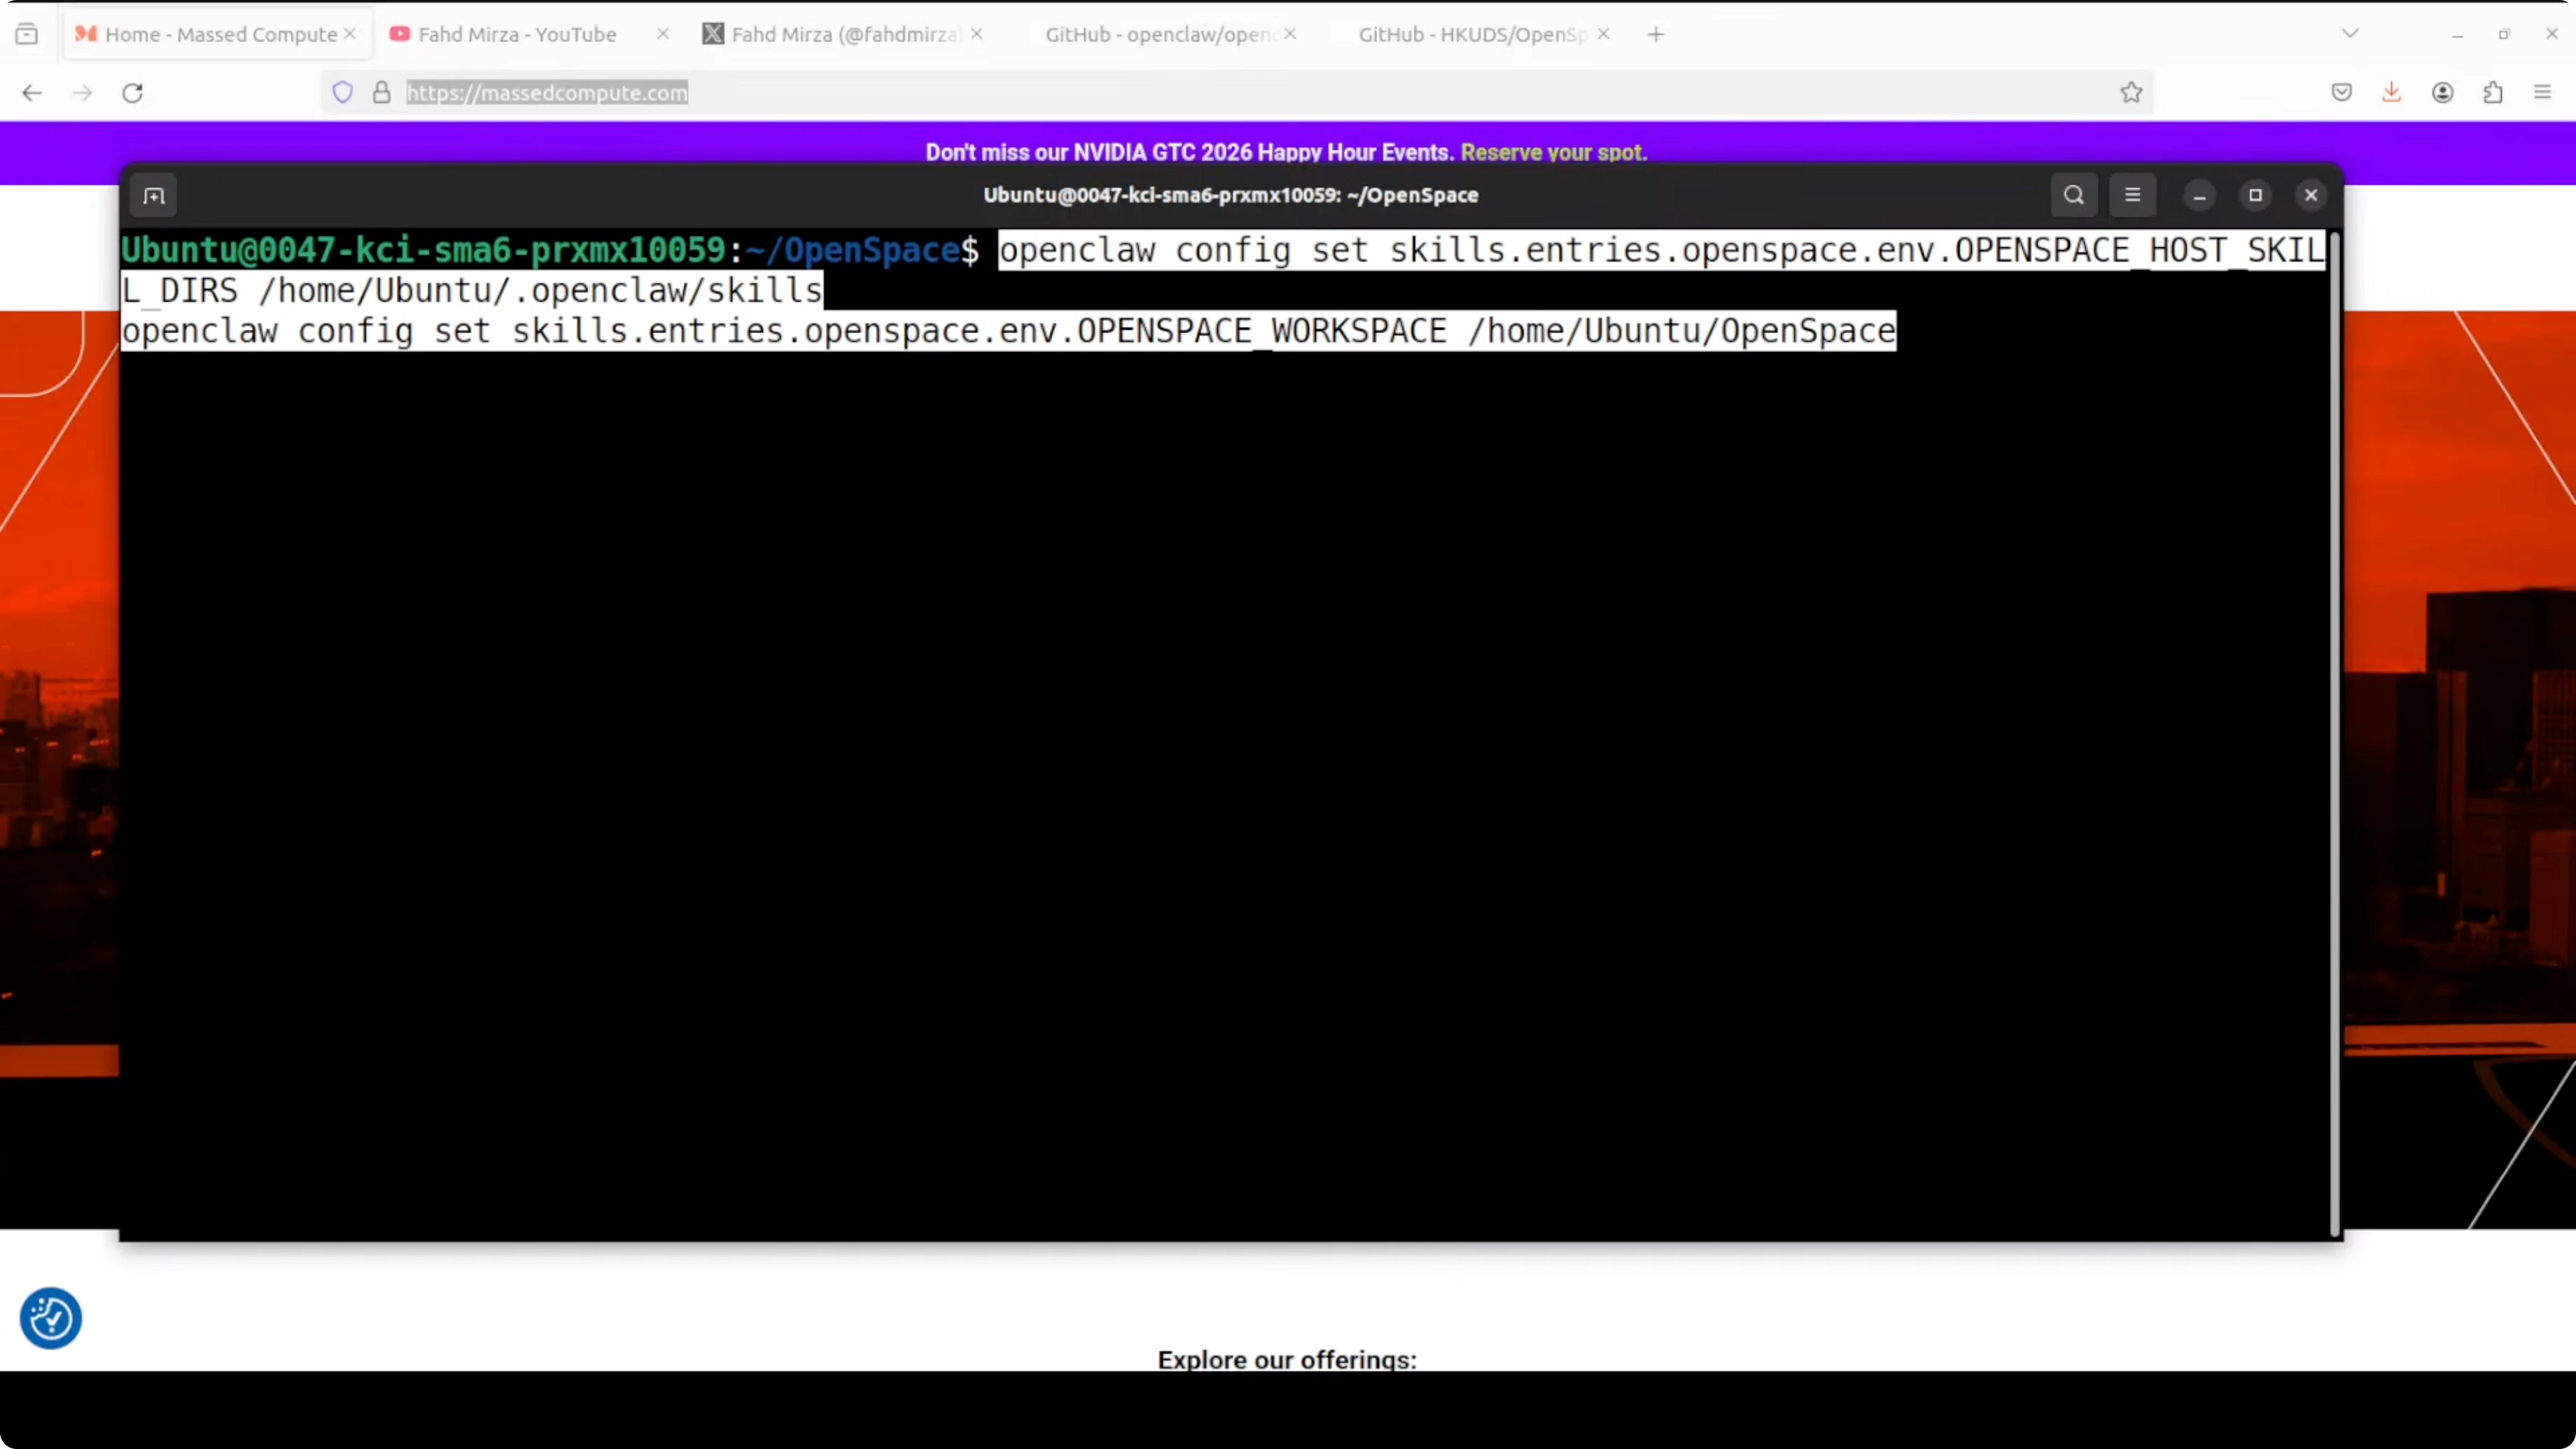Go back to previous page
The height and width of the screenshot is (1449, 2576).
tap(32, 93)
